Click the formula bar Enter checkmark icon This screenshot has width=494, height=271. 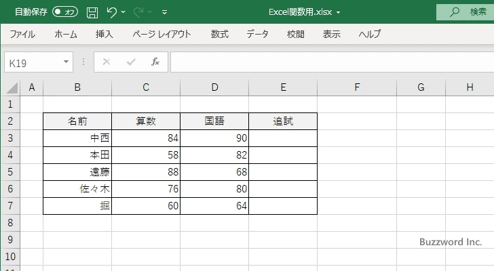tap(131, 62)
